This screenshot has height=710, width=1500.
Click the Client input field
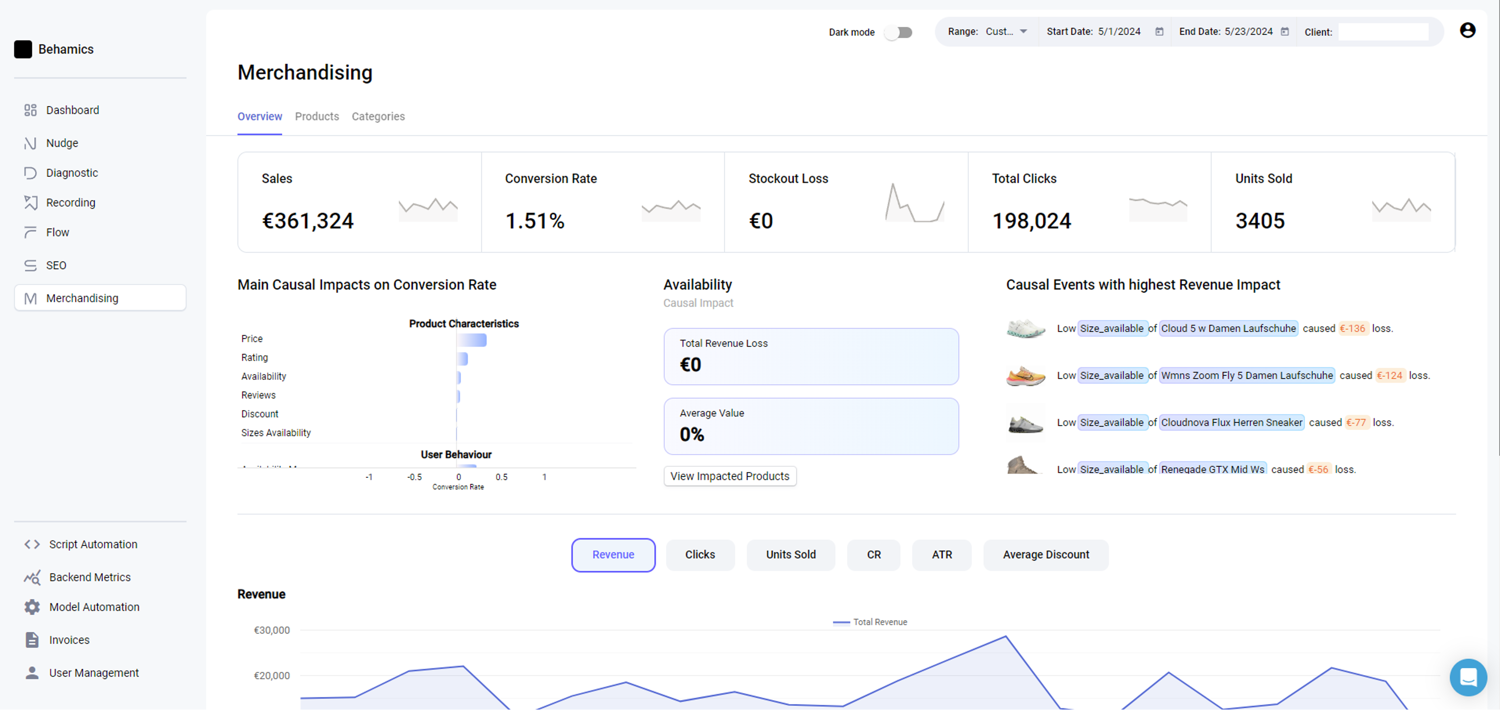tap(1383, 32)
